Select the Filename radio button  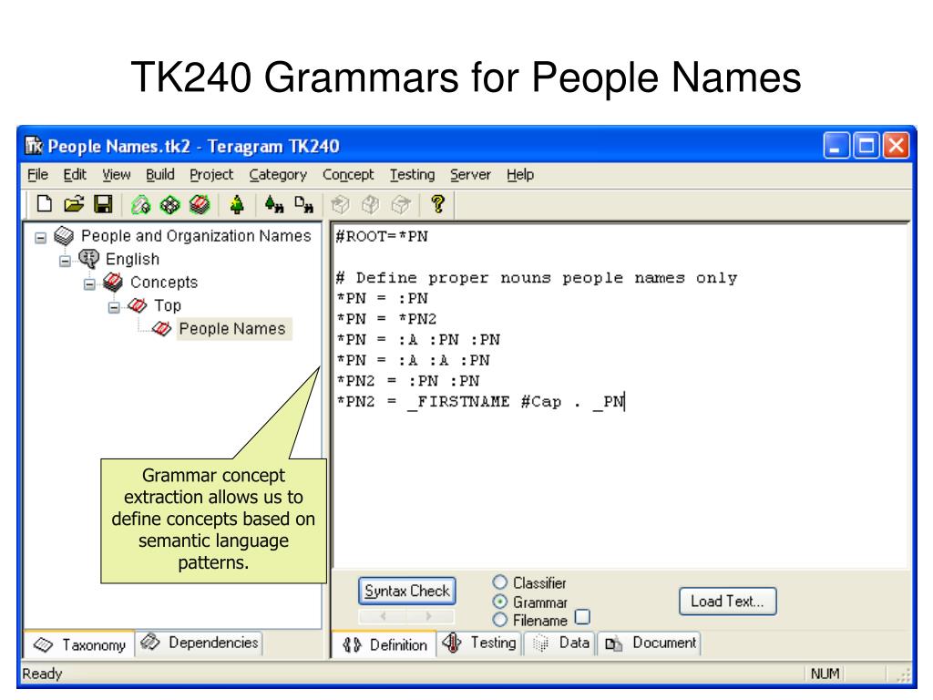point(500,620)
